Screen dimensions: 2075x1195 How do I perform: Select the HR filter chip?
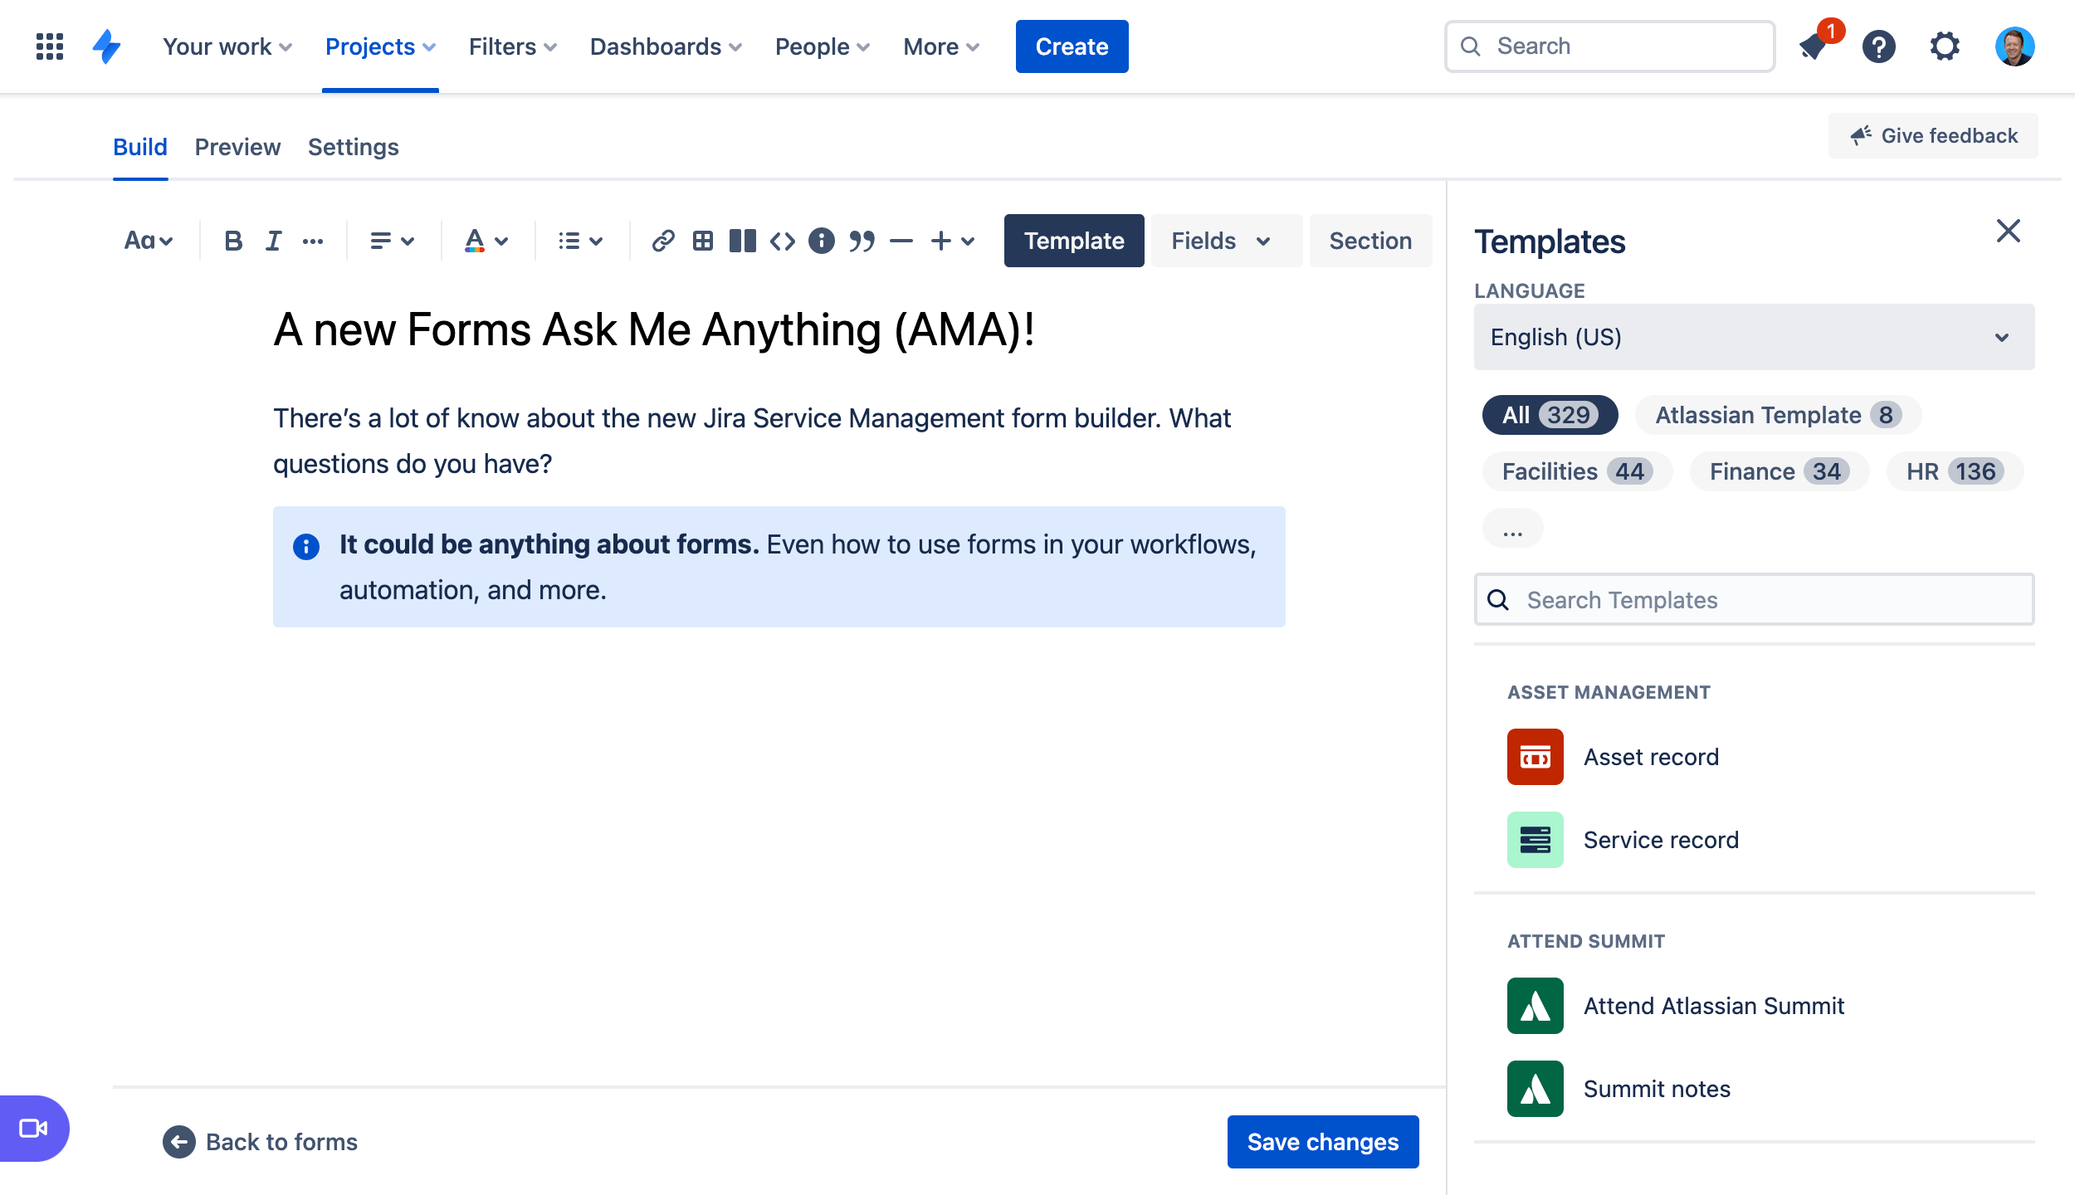point(1955,471)
